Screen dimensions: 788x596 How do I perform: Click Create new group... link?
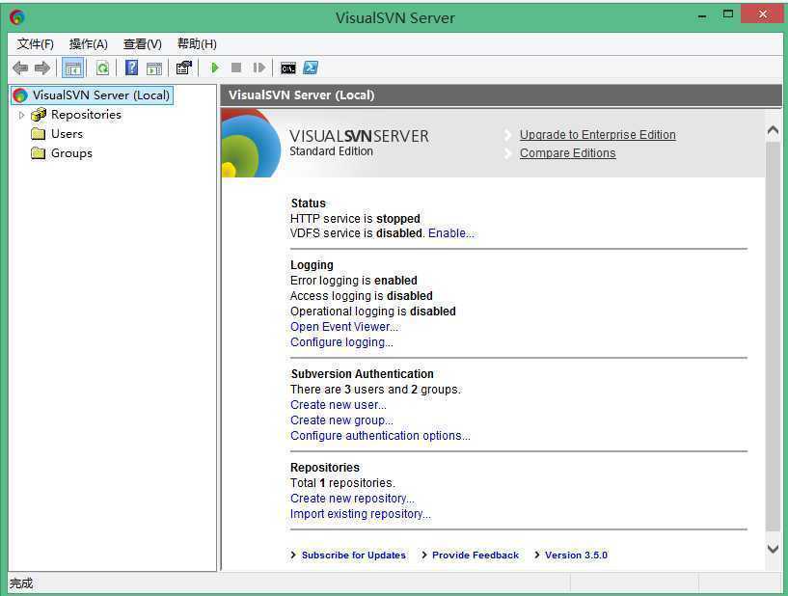pos(341,420)
